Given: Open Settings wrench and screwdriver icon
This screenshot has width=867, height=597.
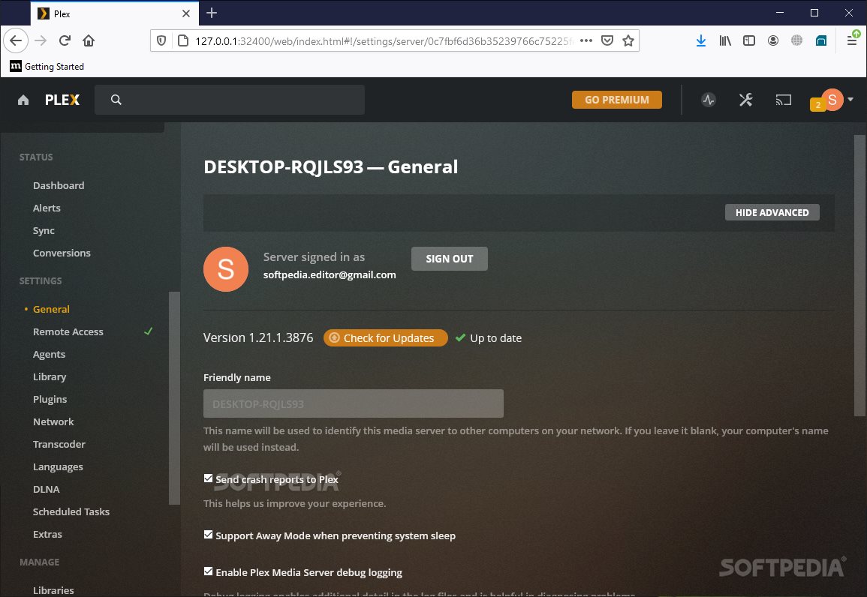Looking at the screenshot, I should [746, 100].
